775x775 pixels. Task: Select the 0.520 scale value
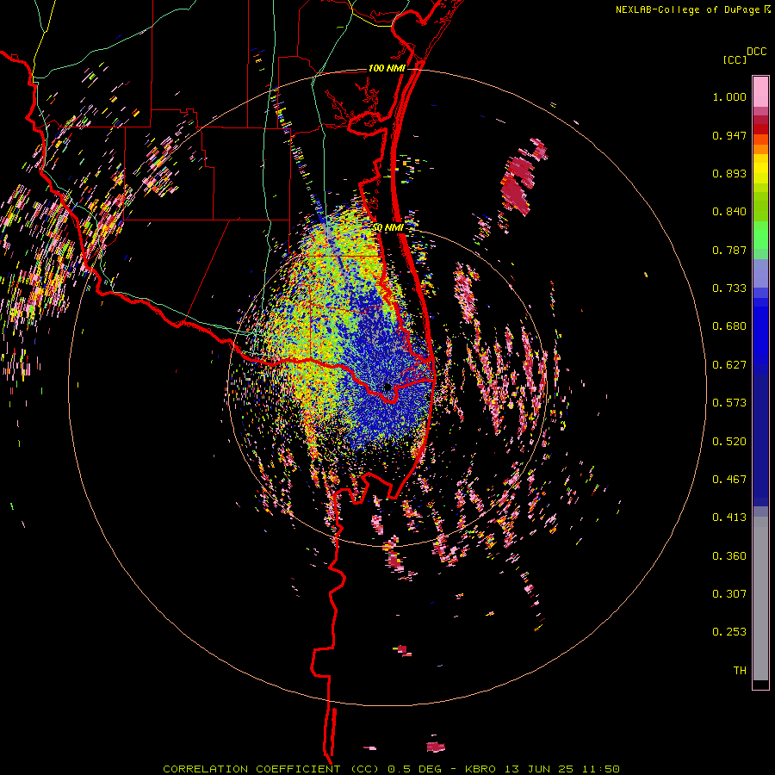(729, 442)
